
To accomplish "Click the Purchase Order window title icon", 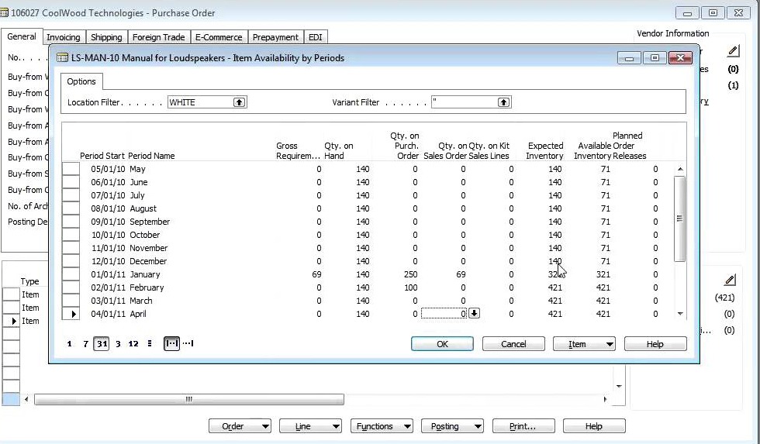I will pyautogui.click(x=4, y=13).
